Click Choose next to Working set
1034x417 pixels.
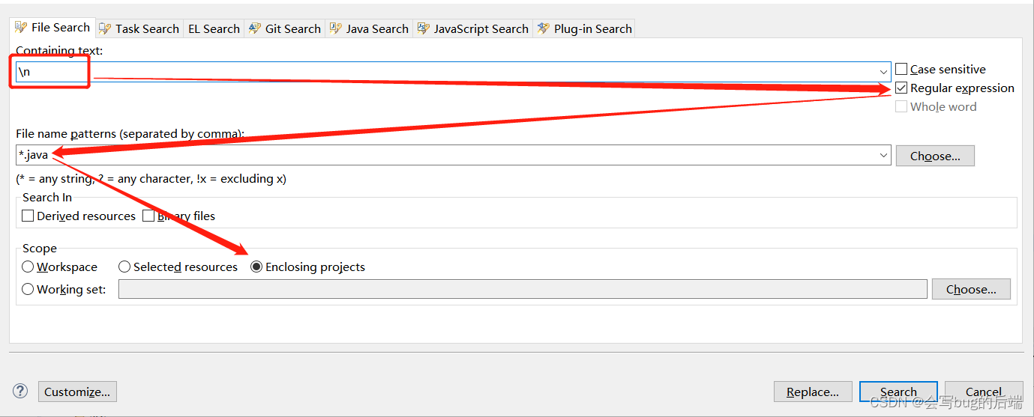pyautogui.click(x=971, y=289)
